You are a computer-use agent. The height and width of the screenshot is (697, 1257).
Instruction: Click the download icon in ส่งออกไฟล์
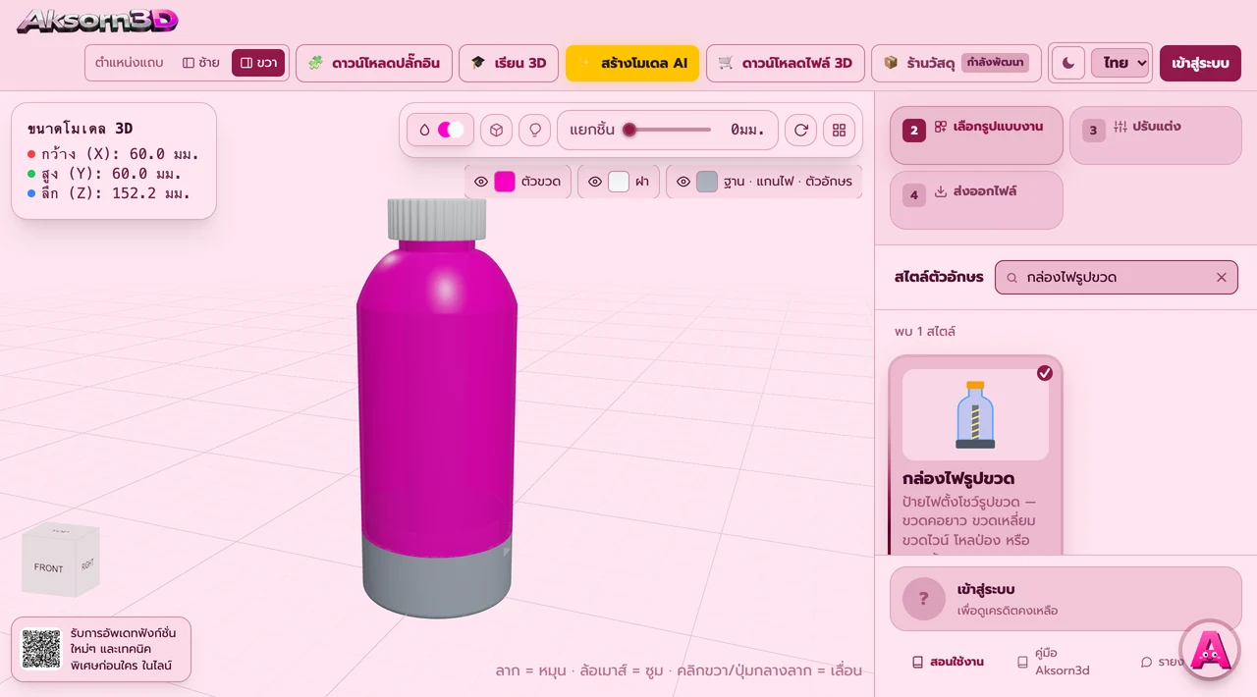click(x=941, y=191)
